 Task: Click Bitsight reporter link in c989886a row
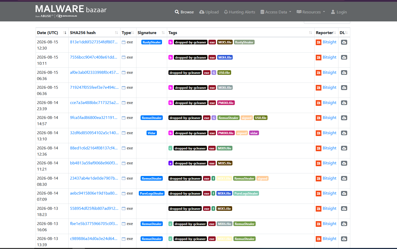[x=329, y=238]
